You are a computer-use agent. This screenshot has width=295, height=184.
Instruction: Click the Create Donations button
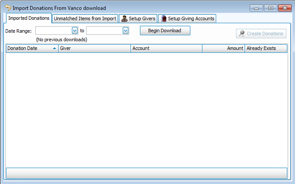coord(261,34)
